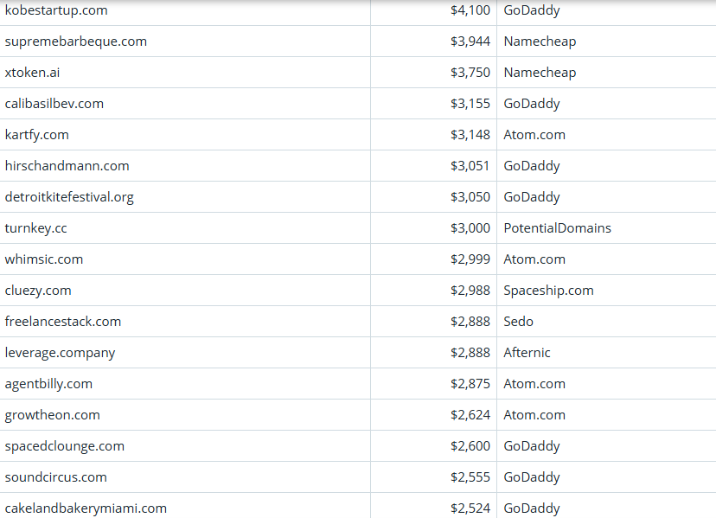Click the growtheon.com domain name
Screen dimensions: 716x518
point(53,415)
